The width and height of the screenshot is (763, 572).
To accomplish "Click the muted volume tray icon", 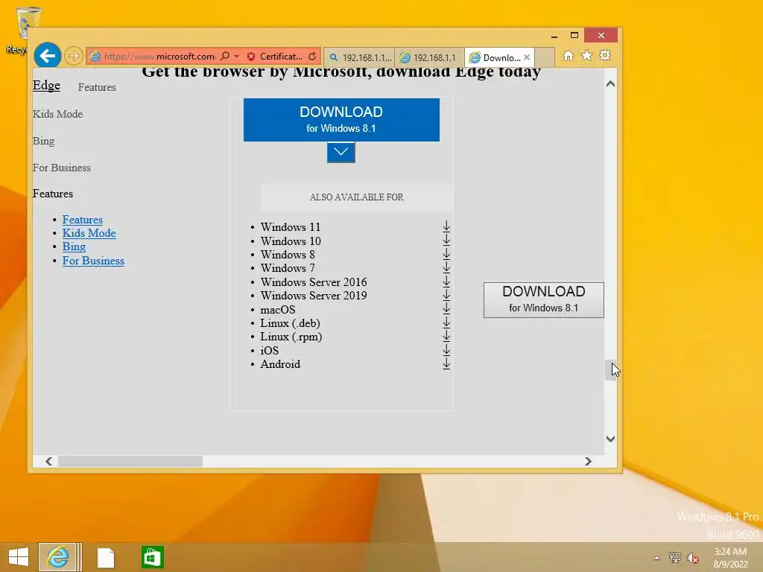I will (693, 558).
